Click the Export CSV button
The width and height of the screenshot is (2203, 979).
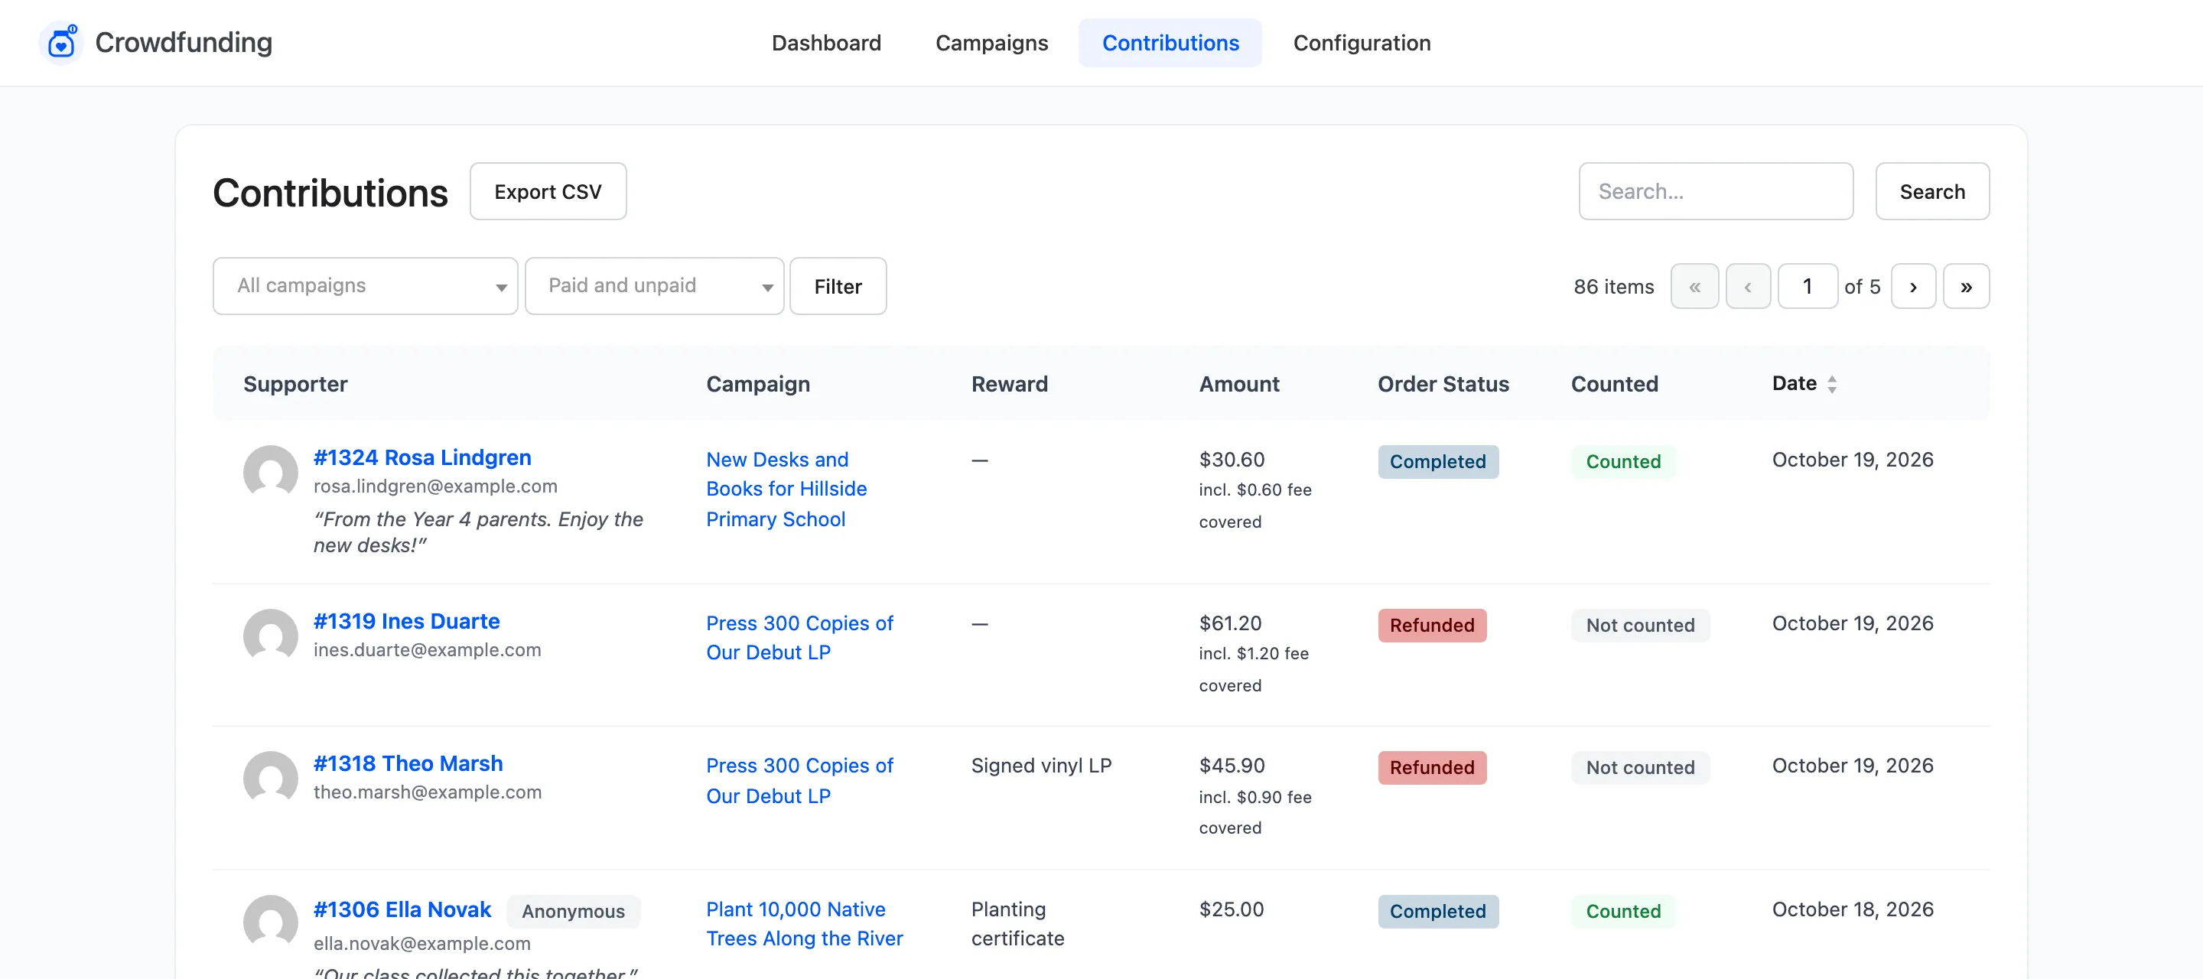pyautogui.click(x=548, y=191)
